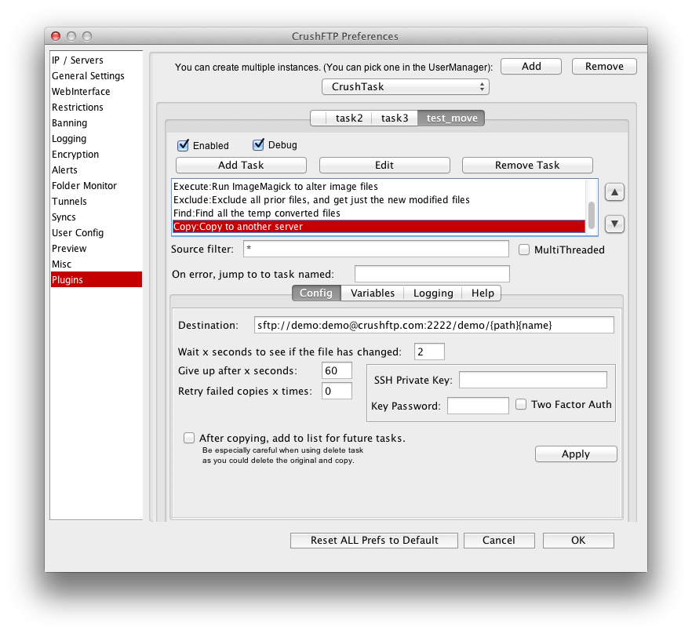Cancel the preferences dialog
The height and width of the screenshot is (634, 692).
click(499, 541)
